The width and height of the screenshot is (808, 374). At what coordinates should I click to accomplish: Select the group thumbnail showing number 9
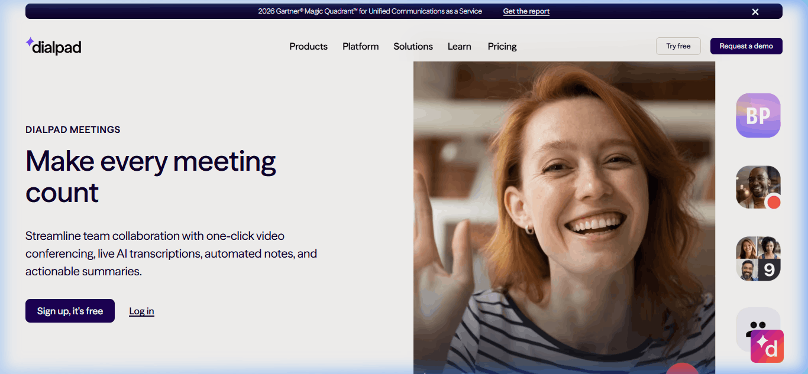[x=758, y=258]
